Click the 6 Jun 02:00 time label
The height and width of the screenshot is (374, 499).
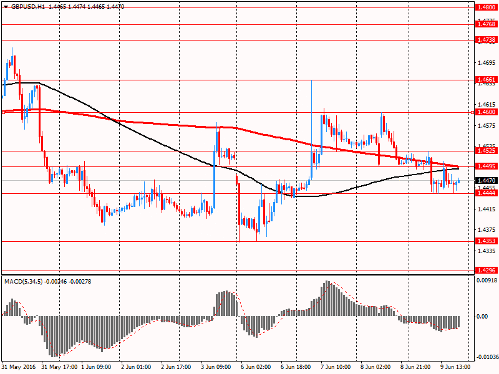[256, 367]
